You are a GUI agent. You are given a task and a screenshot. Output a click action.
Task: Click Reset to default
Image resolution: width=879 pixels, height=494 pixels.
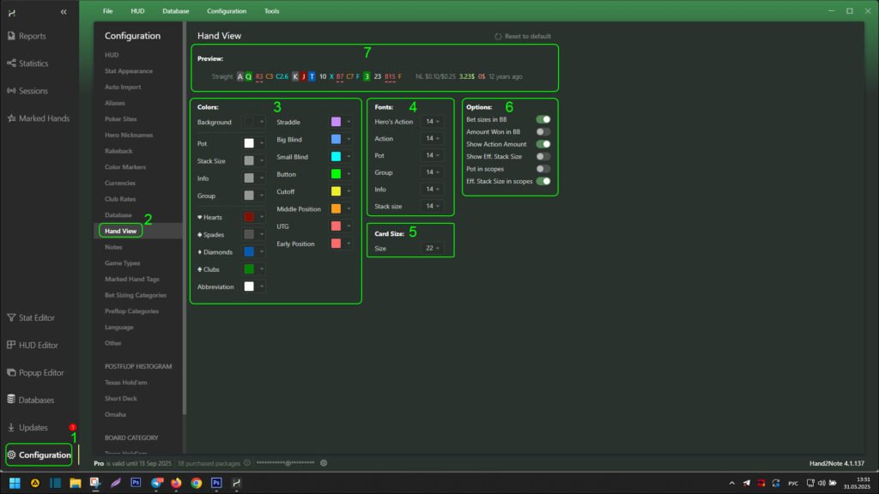click(522, 37)
